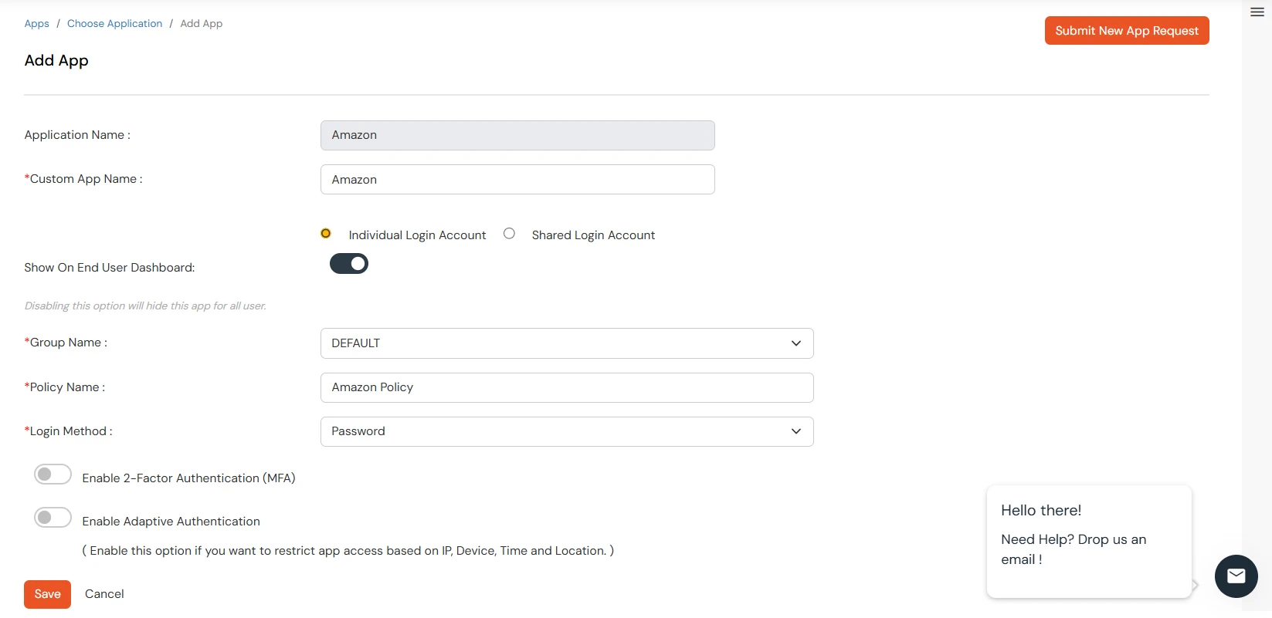The height and width of the screenshot is (618, 1272).
Task: Select Shared Login Account radio button
Action: tap(509, 234)
